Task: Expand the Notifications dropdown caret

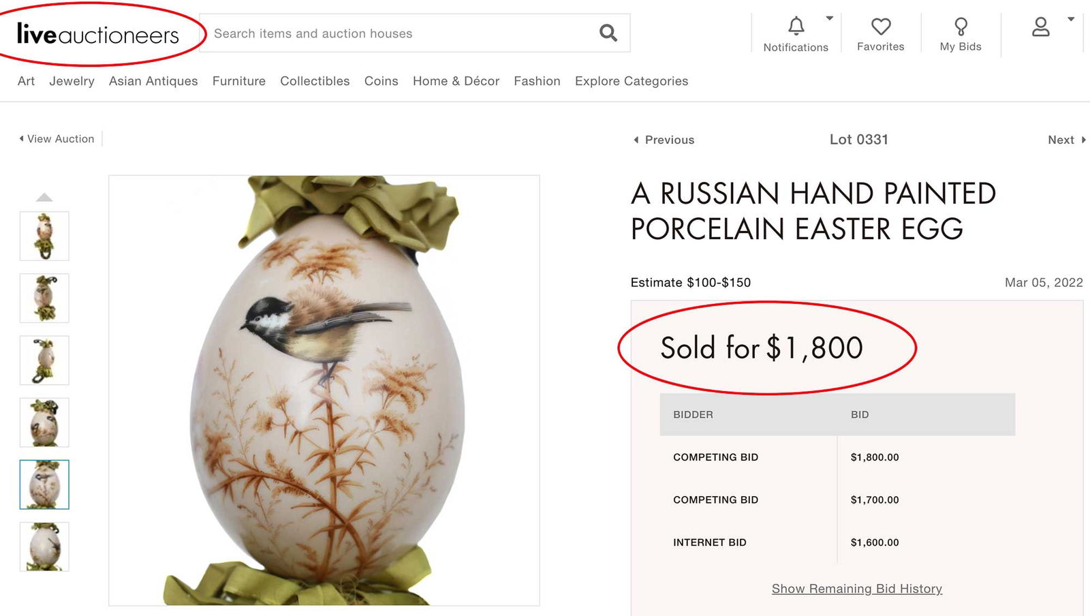Action: (830, 18)
